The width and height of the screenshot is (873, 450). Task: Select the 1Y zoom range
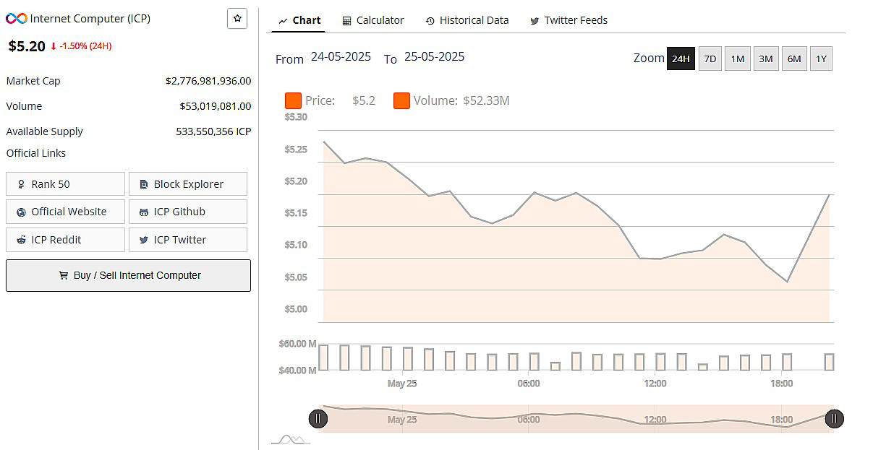pyautogui.click(x=821, y=59)
